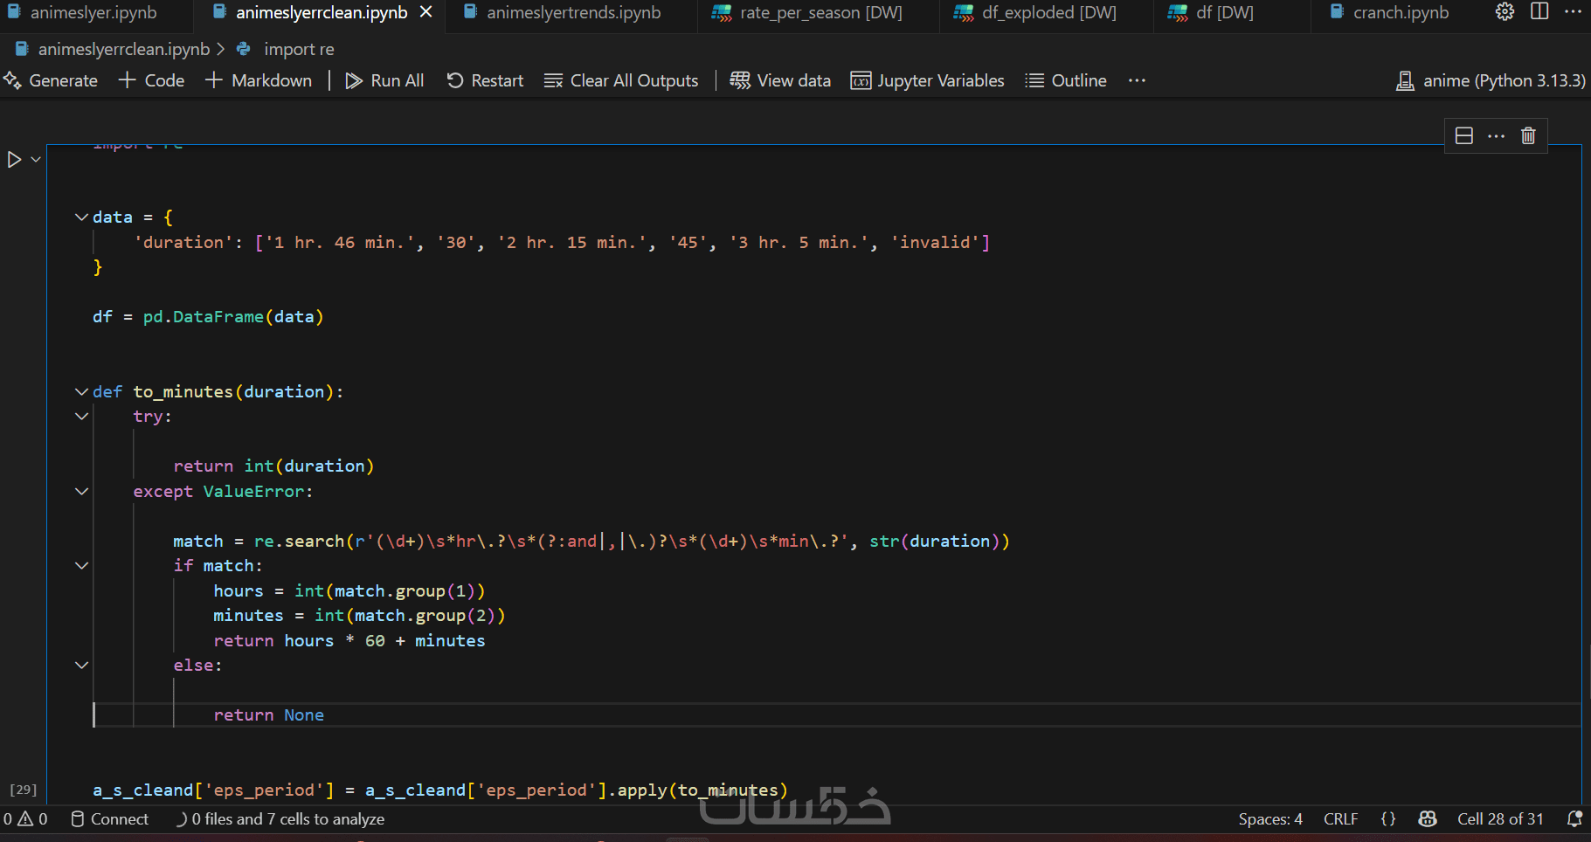Collapse the 'if match:' block
The image size is (1591, 842).
tap(81, 565)
